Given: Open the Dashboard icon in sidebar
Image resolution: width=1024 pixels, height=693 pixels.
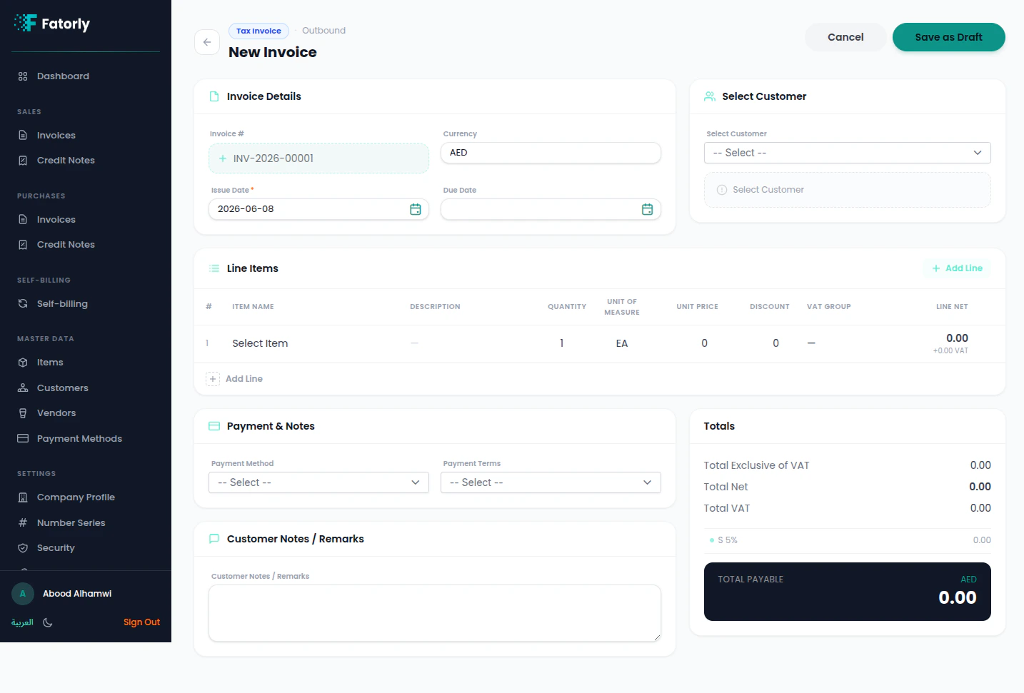Looking at the screenshot, I should 23,76.
